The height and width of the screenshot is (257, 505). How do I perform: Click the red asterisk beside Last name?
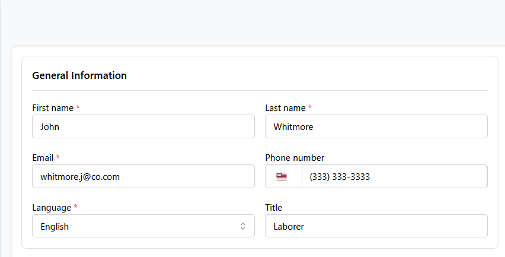click(x=310, y=108)
